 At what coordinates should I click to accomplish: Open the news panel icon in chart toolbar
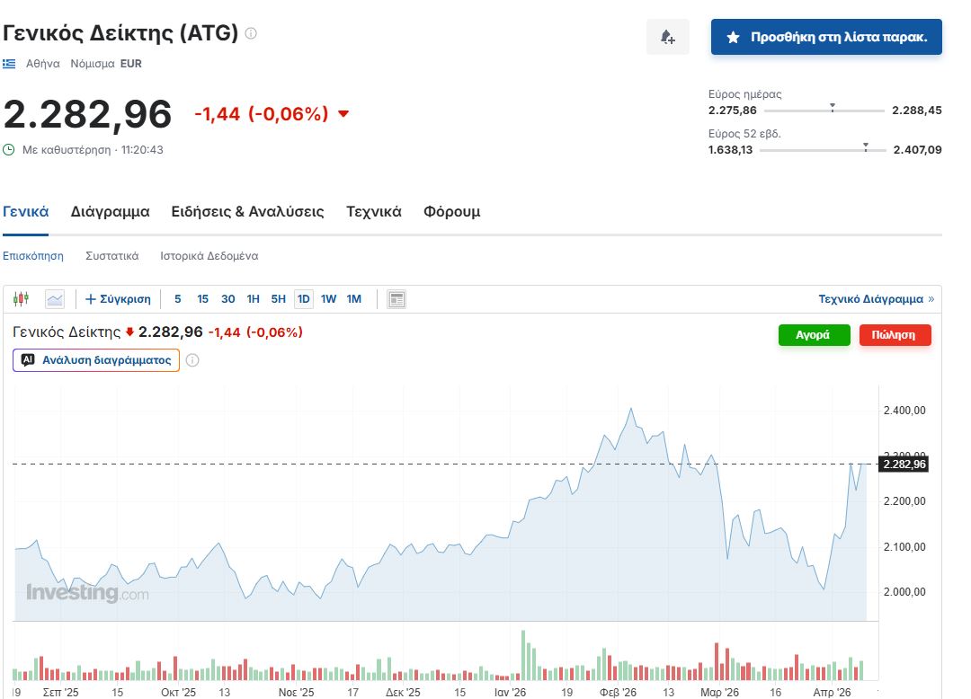[x=396, y=299]
